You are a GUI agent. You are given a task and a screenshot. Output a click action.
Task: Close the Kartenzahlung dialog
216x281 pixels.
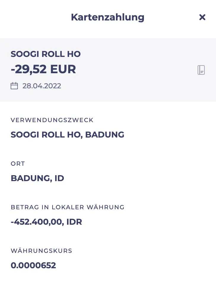(202, 17)
